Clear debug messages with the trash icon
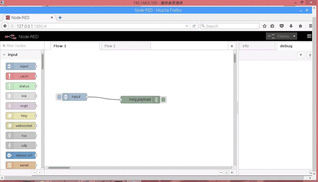 point(309,55)
